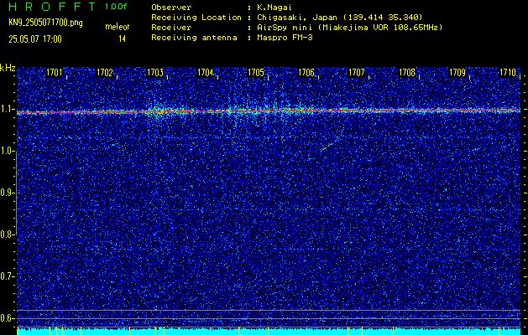Click the 1707 time marker

coord(356,72)
